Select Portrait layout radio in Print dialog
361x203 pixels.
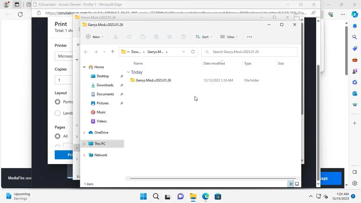pos(58,102)
